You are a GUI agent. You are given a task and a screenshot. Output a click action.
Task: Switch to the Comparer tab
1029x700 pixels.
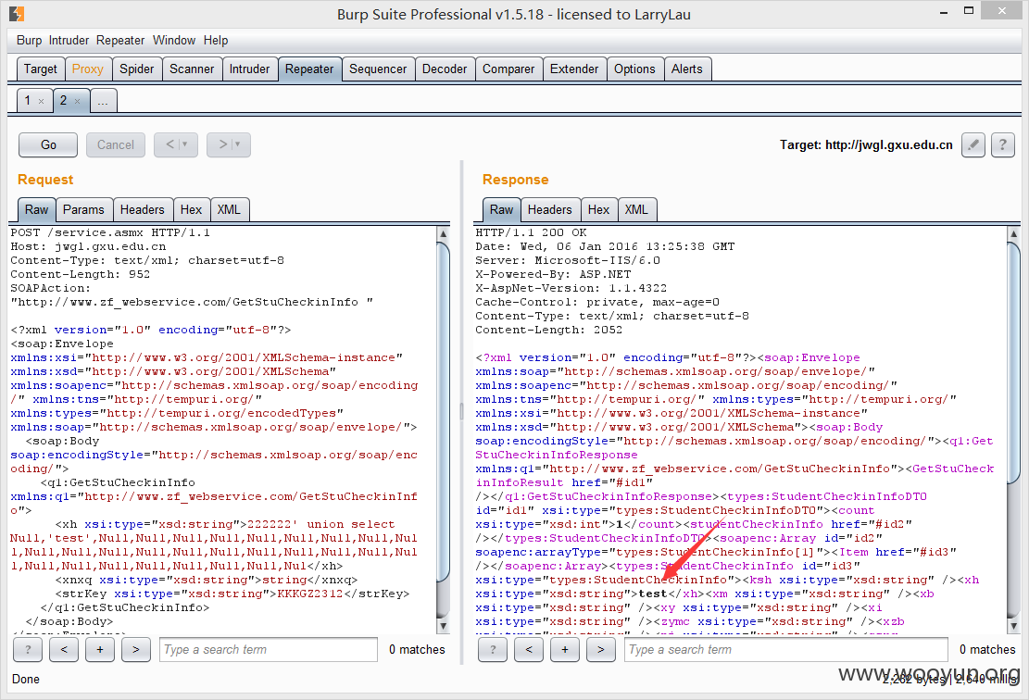tap(508, 69)
